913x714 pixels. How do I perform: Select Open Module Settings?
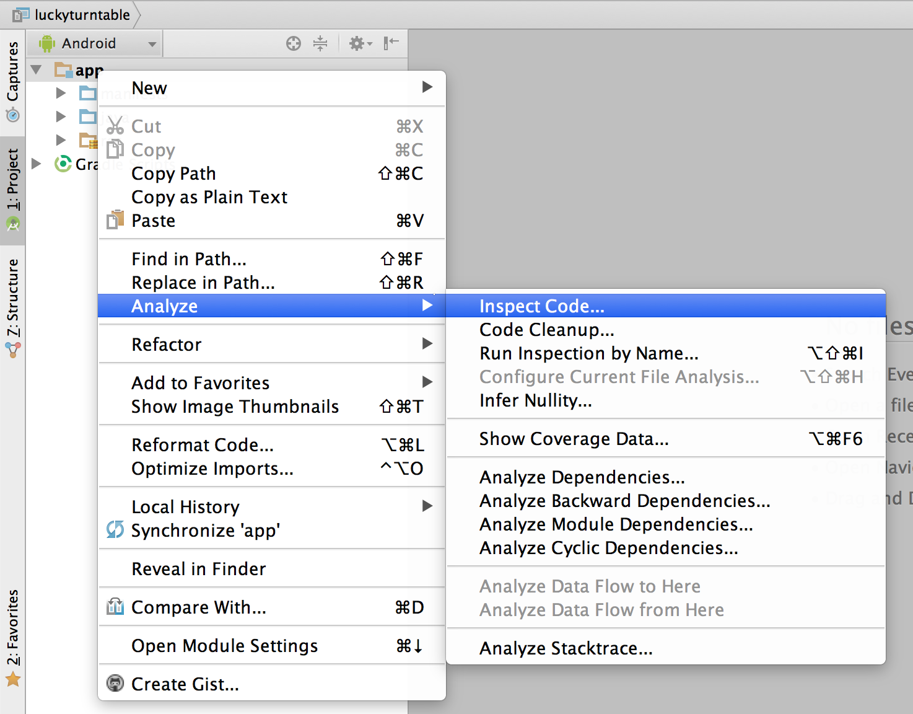tap(272, 646)
